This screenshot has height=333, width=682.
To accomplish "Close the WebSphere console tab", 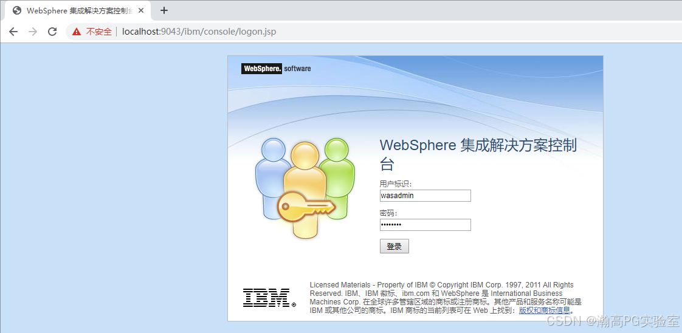I will tap(141, 11).
